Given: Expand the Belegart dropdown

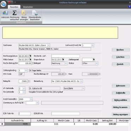Looking at the screenshot, I should [66, 63].
